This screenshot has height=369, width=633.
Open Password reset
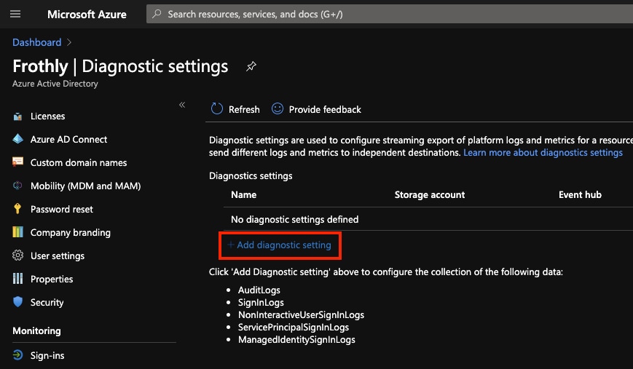62,210
